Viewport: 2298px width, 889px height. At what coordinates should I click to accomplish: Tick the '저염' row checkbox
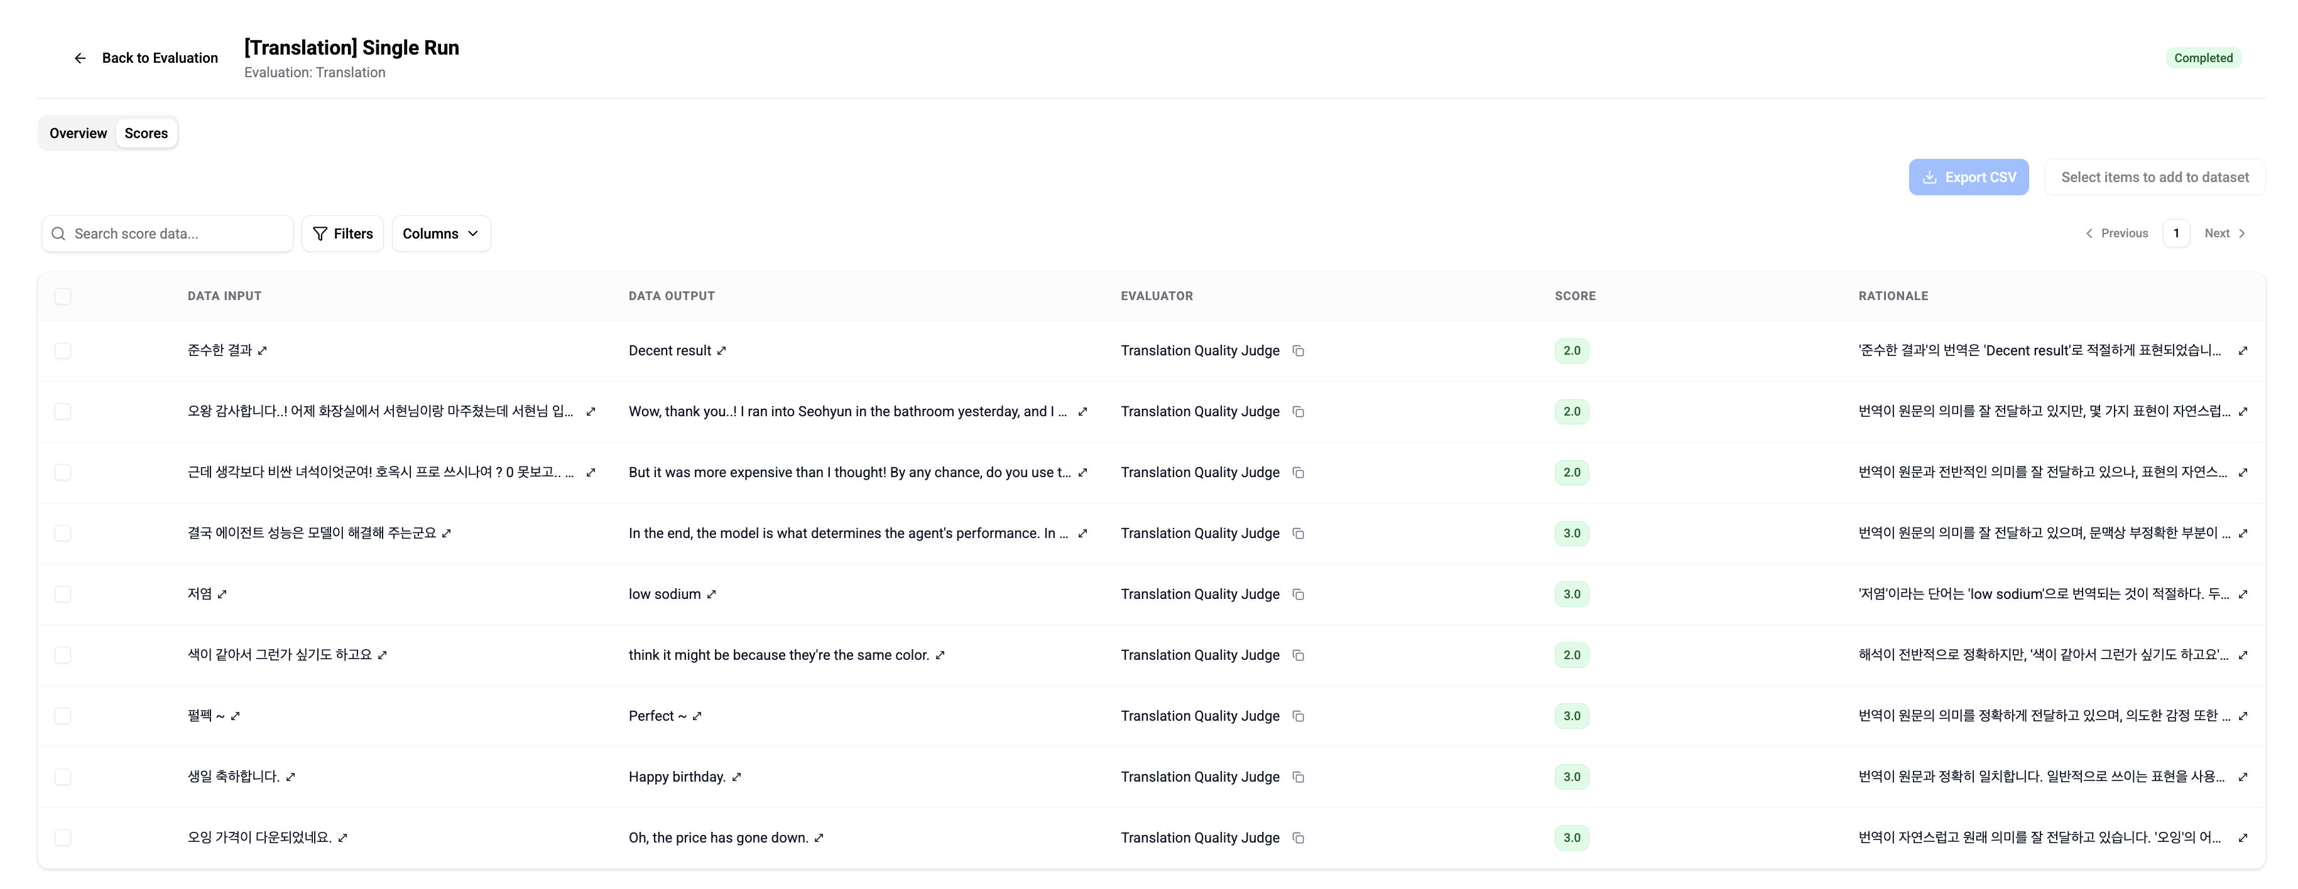pyautogui.click(x=62, y=594)
